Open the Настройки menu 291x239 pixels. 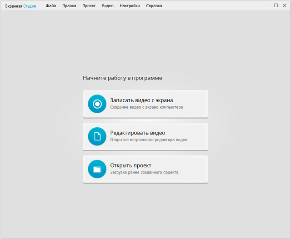(130, 6)
